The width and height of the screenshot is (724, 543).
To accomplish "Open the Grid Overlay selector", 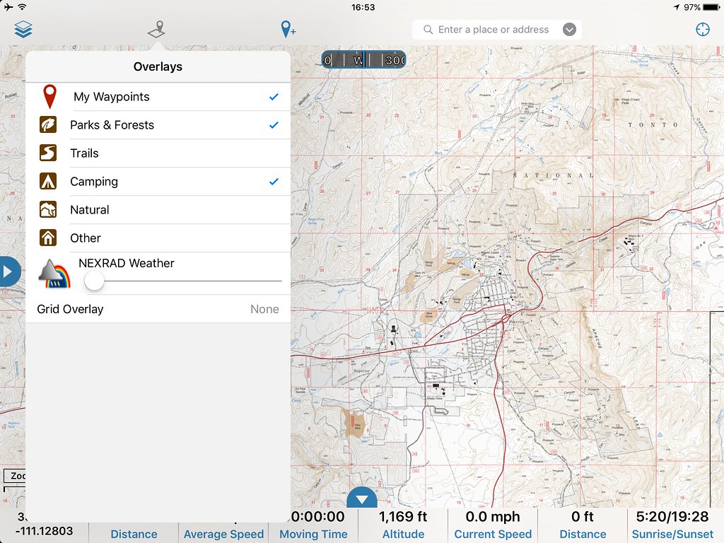I will [158, 309].
